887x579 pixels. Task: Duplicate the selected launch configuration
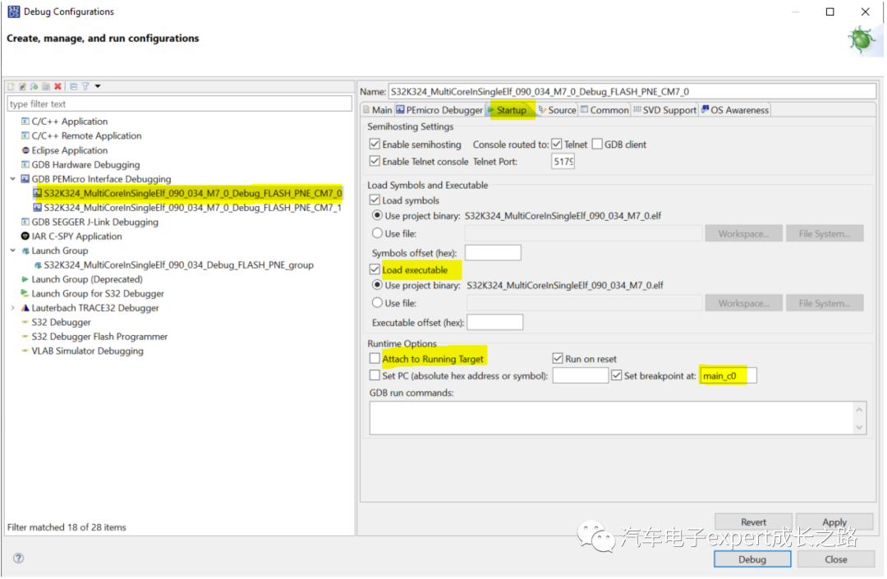point(46,86)
